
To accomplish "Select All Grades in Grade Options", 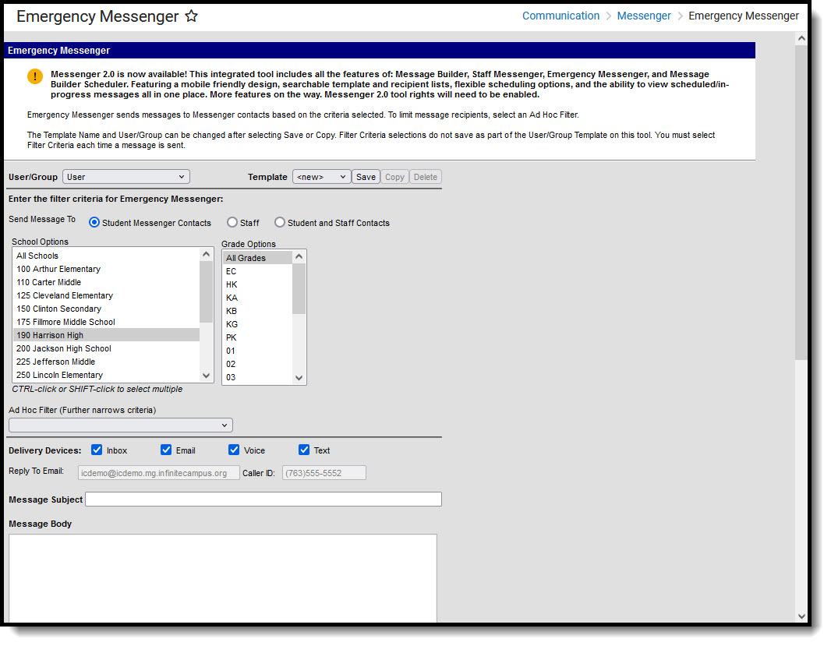I will (x=257, y=258).
